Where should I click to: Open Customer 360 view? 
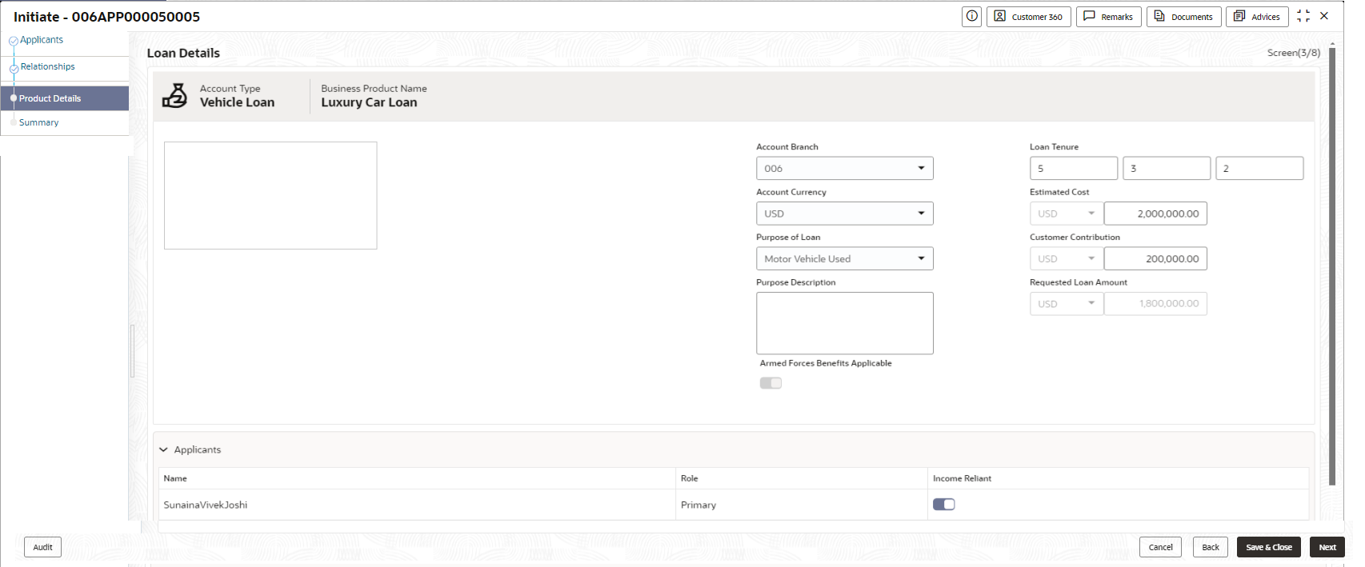pyautogui.click(x=1029, y=16)
